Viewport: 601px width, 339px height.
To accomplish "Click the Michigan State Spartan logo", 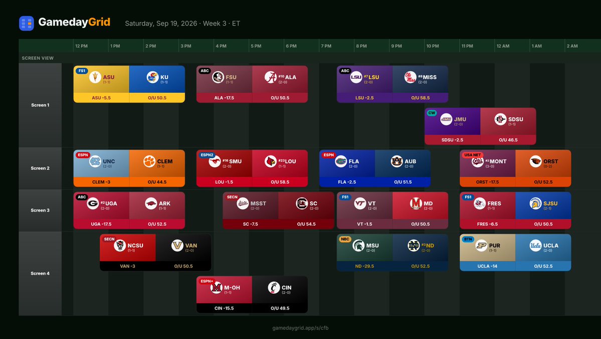I will (358, 245).
